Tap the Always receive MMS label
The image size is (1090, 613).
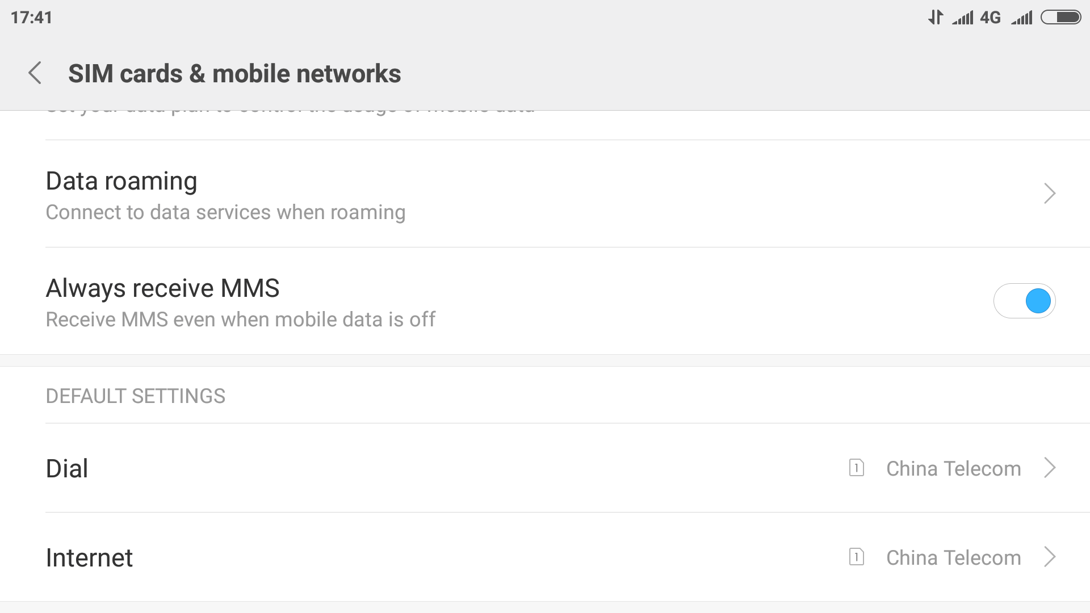pyautogui.click(x=162, y=288)
